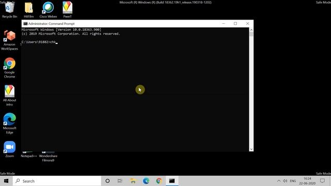The width and height of the screenshot is (331, 186).
Task: Open the HitFilm folder icon
Action: coord(29,9)
